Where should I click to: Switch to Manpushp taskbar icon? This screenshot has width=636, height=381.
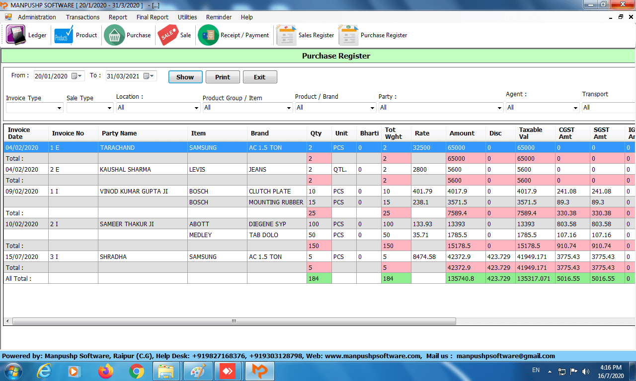pyautogui.click(x=259, y=371)
